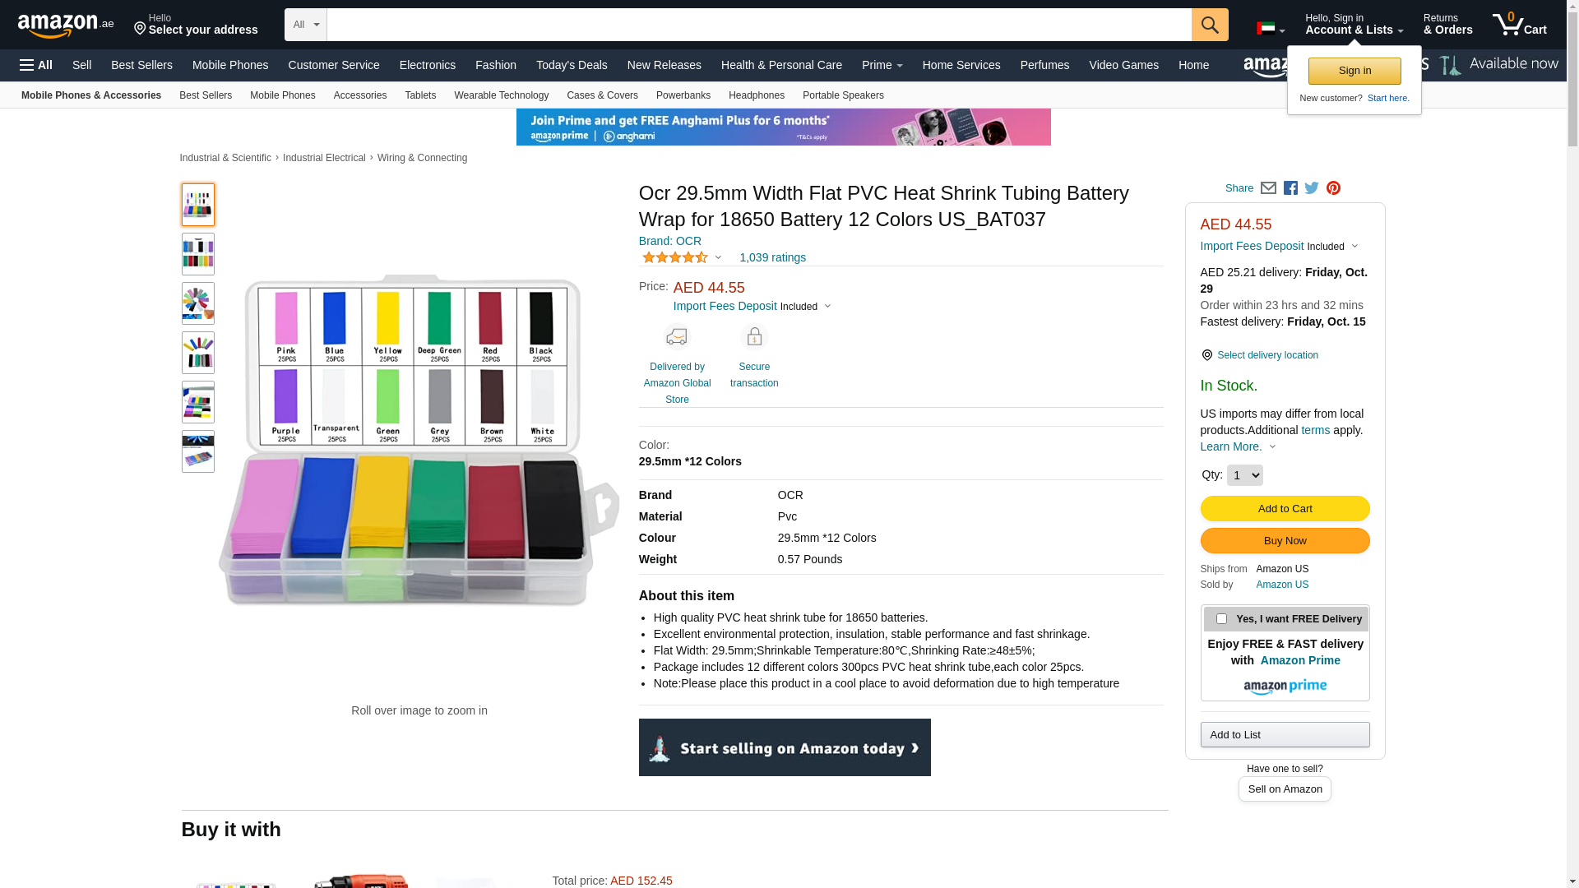Click the UAE flag language selector
The image size is (1579, 888).
pos(1270,29)
